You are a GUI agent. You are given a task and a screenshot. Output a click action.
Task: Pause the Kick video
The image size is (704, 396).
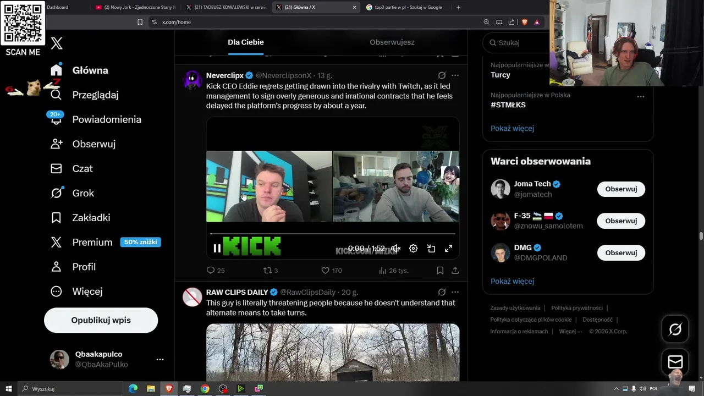coord(217,249)
